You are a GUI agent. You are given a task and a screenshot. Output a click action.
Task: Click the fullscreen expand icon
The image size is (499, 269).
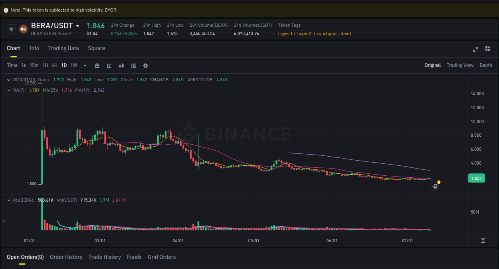tap(475, 49)
